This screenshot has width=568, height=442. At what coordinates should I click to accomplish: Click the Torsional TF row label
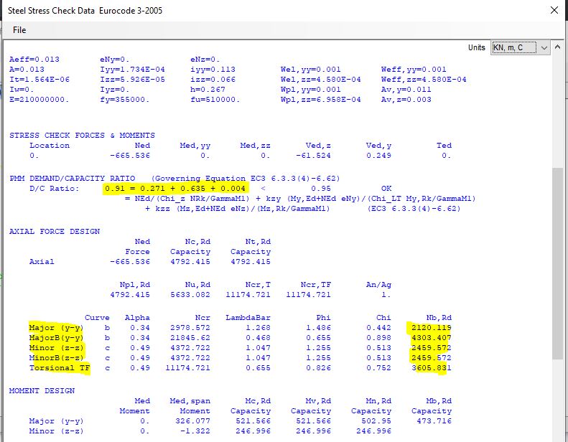[60, 368]
